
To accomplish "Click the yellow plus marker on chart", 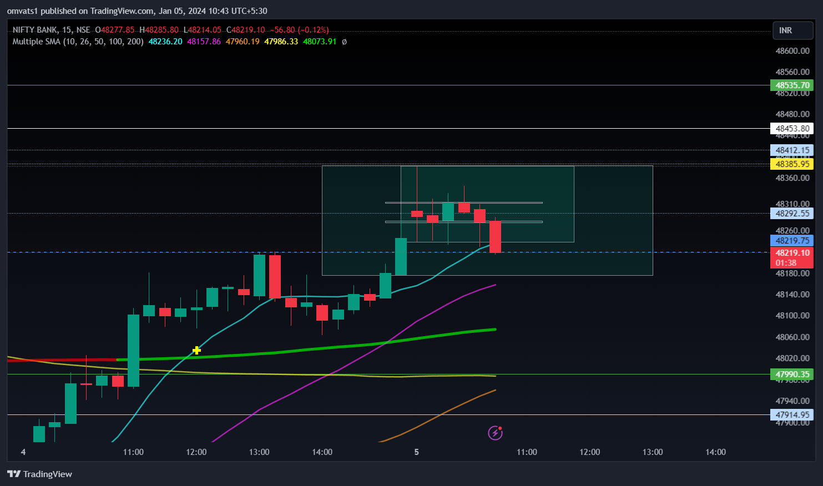I will 196,350.
